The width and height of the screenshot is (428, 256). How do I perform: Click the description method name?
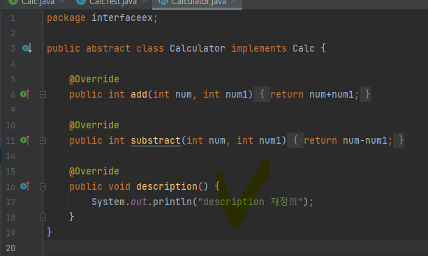click(166, 187)
